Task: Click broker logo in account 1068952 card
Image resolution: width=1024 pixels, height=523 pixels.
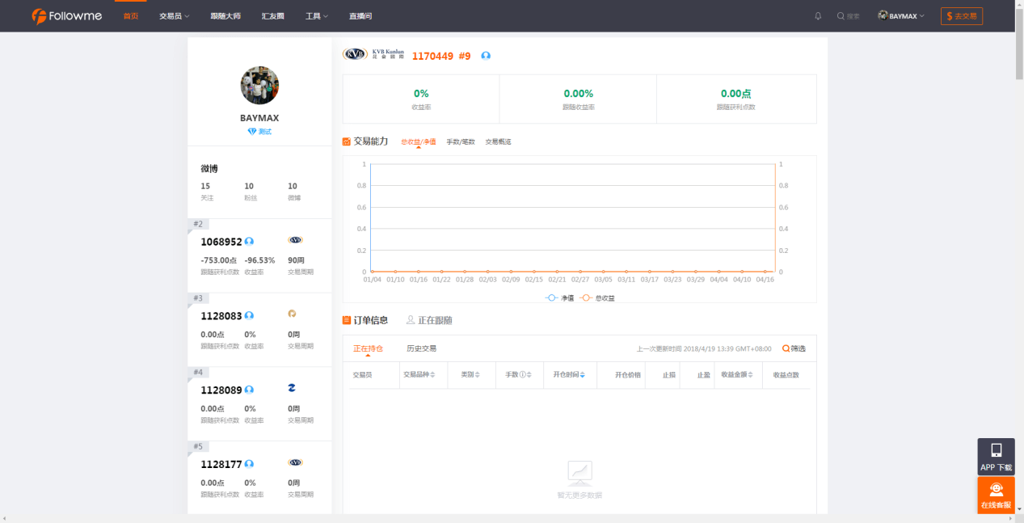Action: coord(295,240)
